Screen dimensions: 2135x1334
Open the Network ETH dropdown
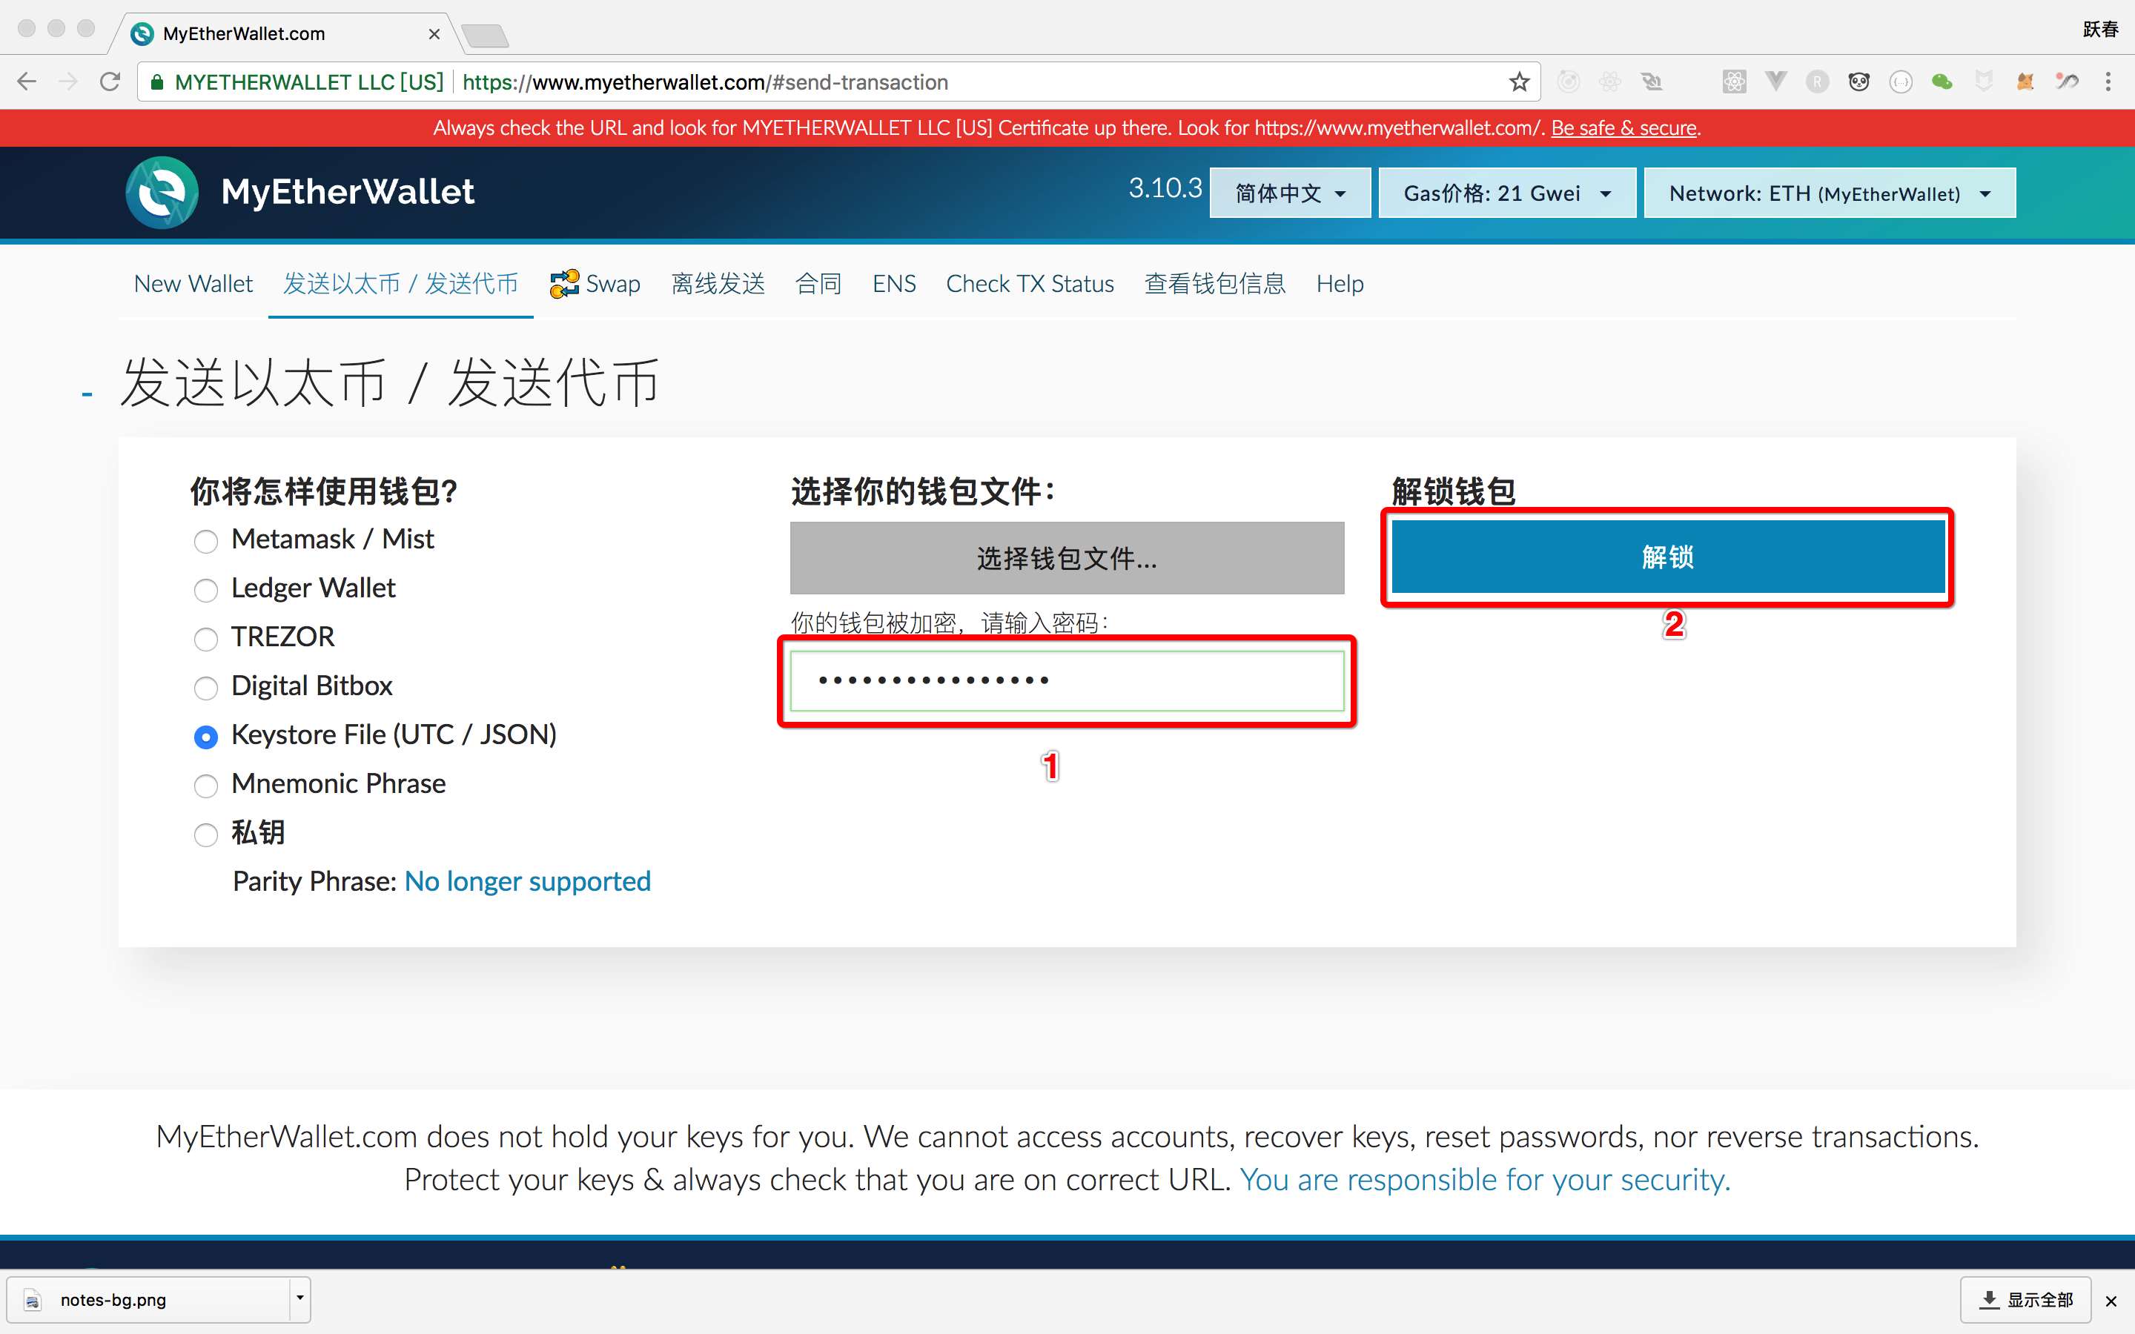pyautogui.click(x=1830, y=193)
